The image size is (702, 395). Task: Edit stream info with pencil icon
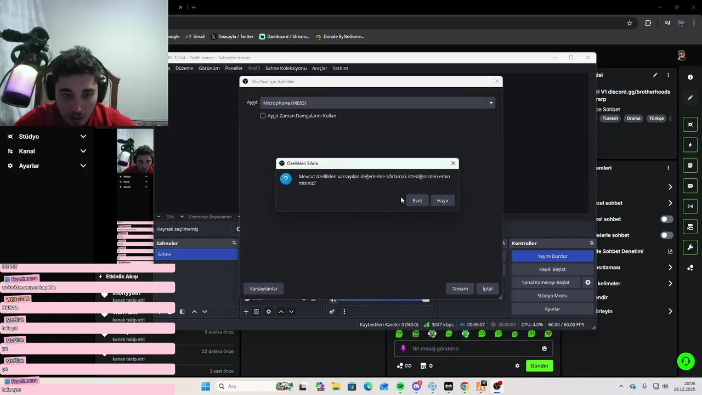tap(655, 75)
